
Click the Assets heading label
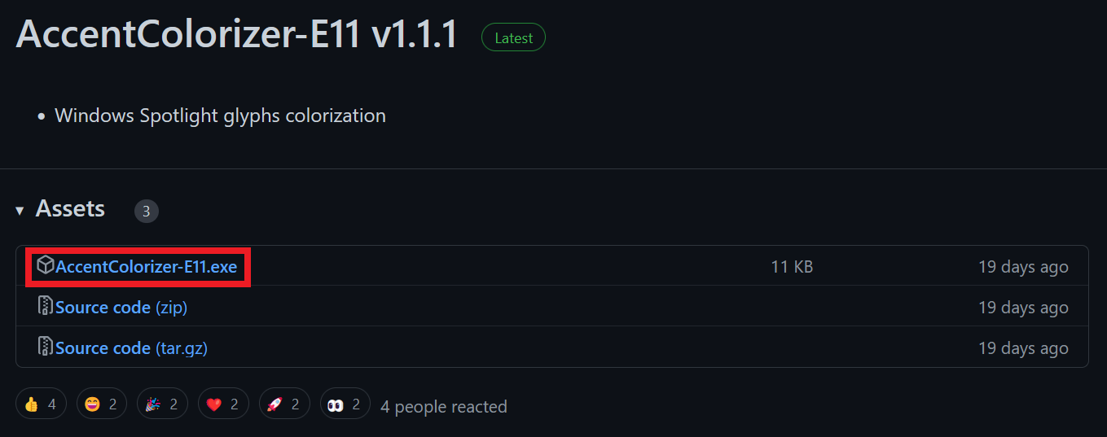(70, 209)
